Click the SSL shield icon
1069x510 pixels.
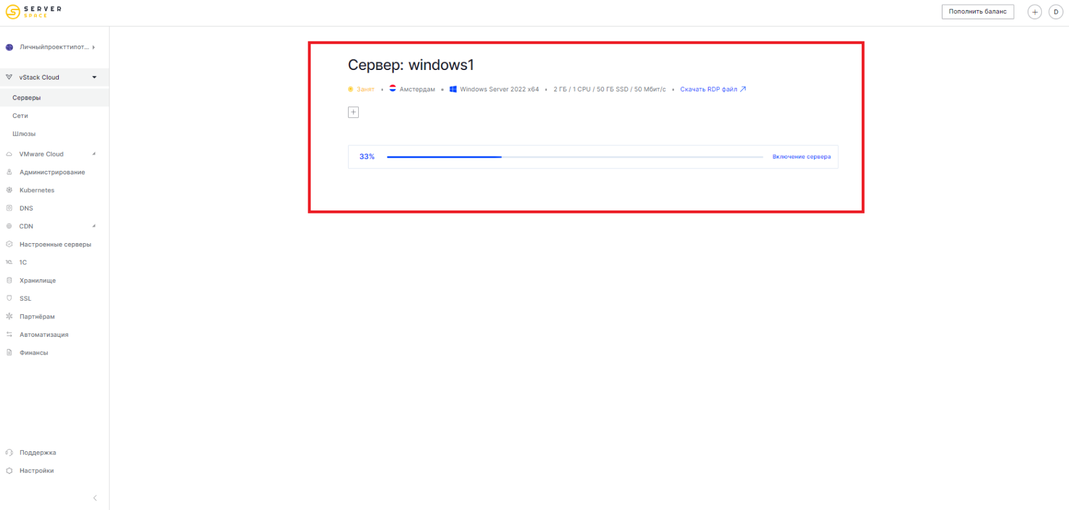pyautogui.click(x=9, y=298)
